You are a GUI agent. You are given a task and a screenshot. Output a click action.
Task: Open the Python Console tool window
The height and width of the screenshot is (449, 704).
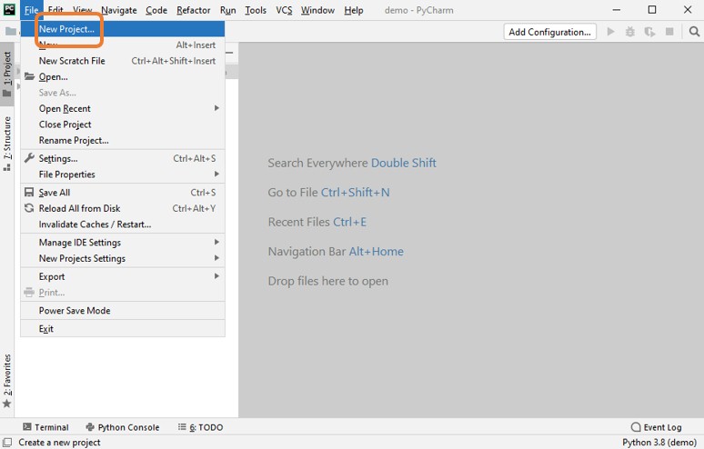point(123,427)
